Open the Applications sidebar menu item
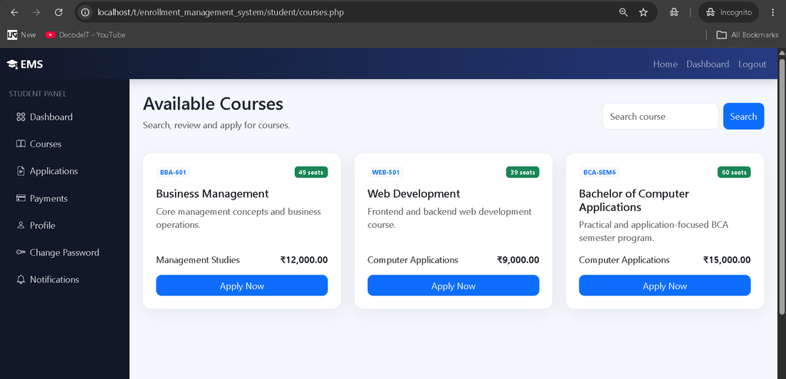Image resolution: width=786 pixels, height=379 pixels. 64,171
